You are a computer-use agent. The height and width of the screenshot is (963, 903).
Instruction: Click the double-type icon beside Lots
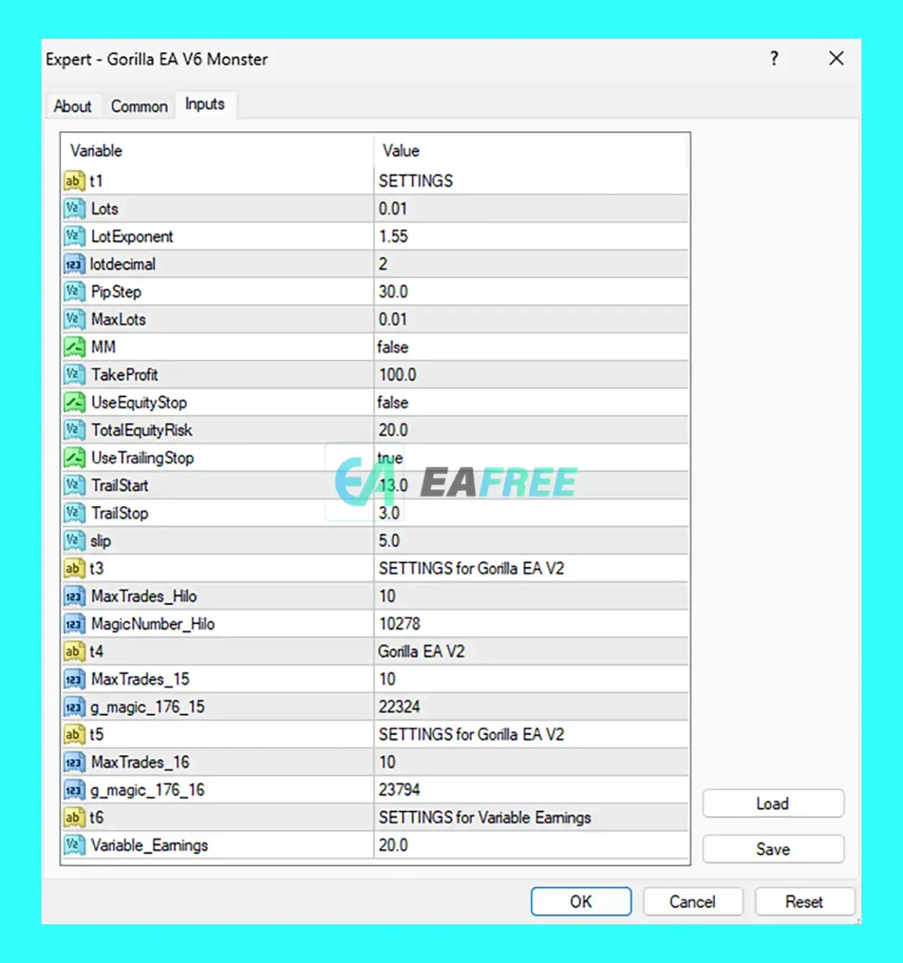click(x=74, y=209)
